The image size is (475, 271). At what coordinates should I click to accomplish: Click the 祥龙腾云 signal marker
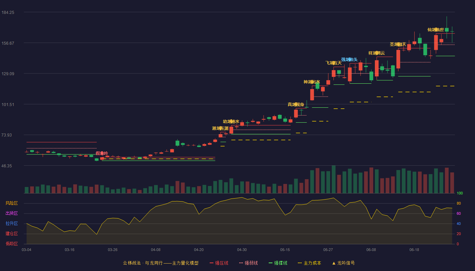[377, 53]
